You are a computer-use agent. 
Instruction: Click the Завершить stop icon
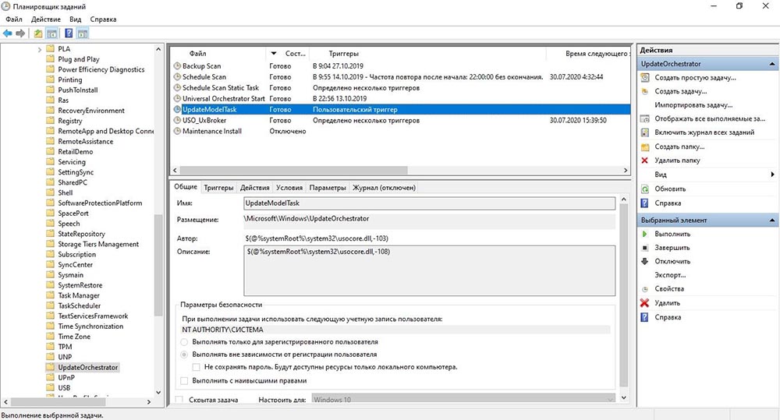click(644, 248)
